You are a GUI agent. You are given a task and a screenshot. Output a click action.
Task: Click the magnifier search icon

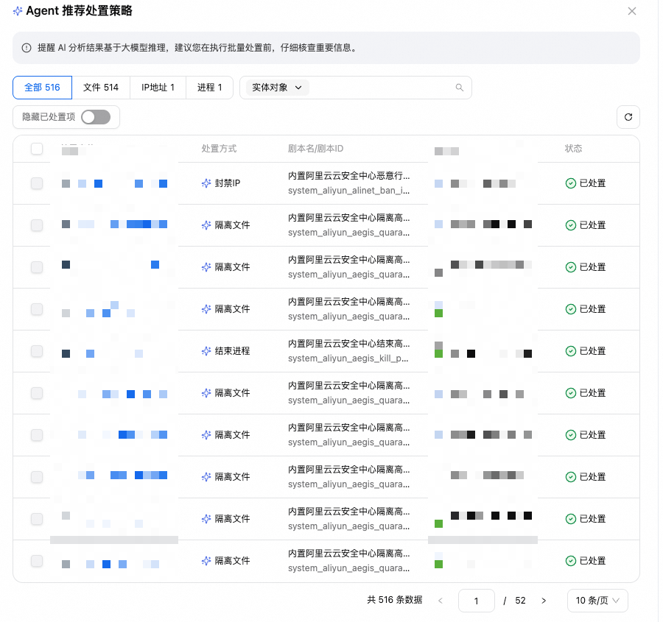459,88
